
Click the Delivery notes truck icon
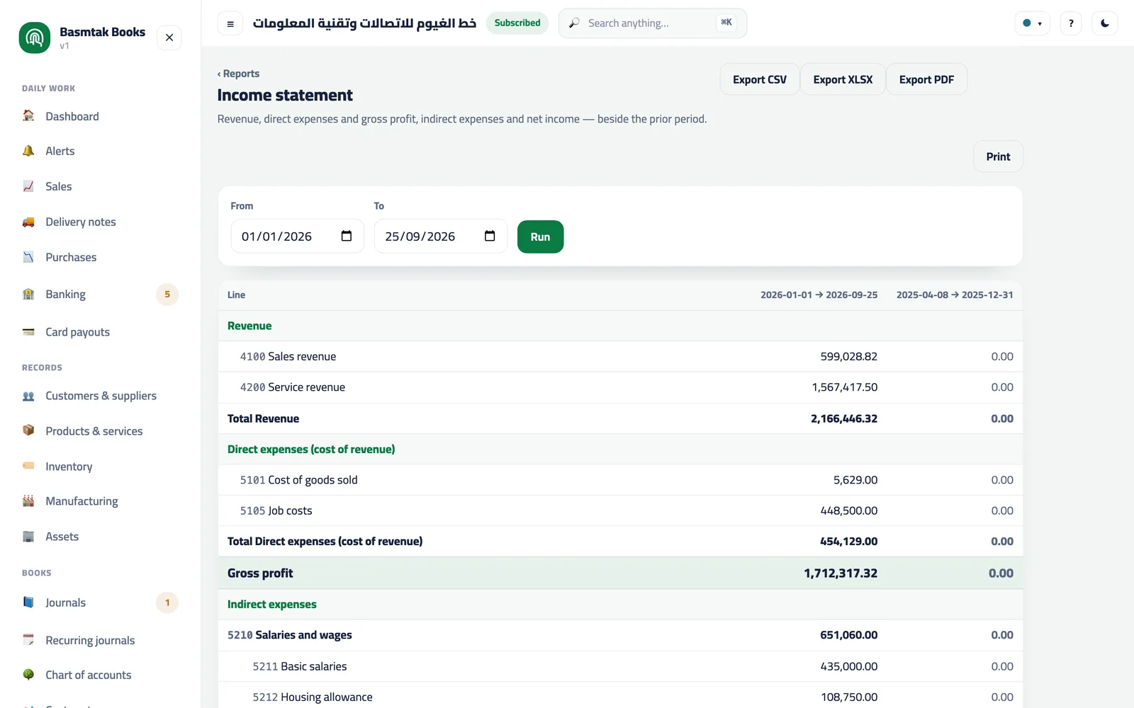(28, 222)
